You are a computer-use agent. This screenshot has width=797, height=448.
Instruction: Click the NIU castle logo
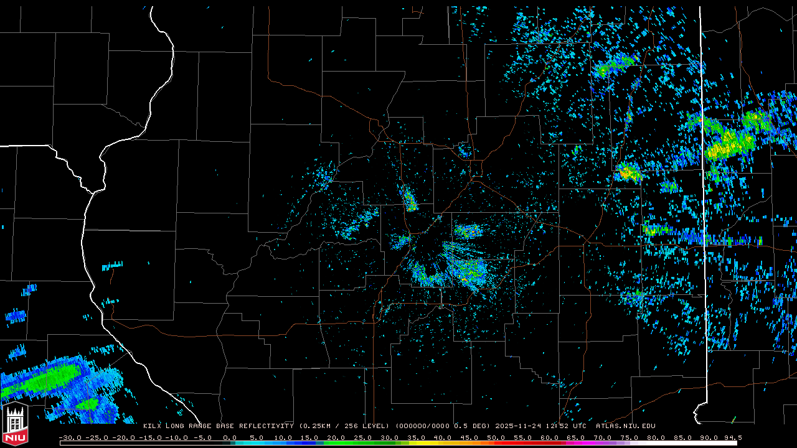coord(14,424)
